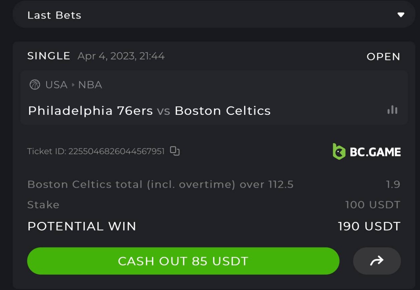Open the USA country link

56,85
